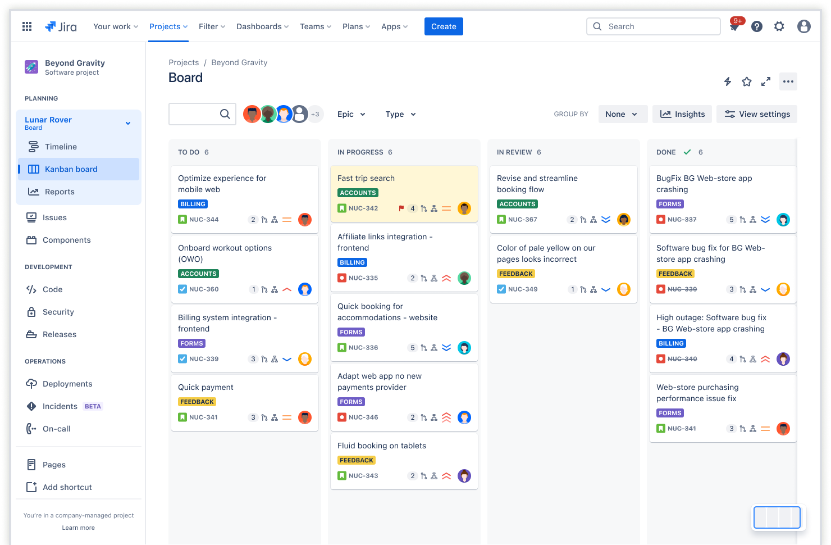
Task: Open the Type filter dropdown
Action: [400, 114]
